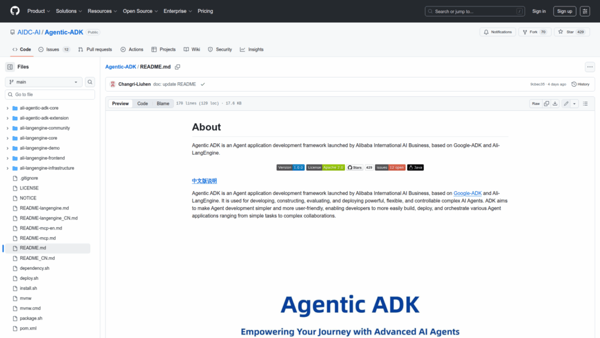The height and width of the screenshot is (338, 600).
Task: Switch file view to Preview
Action: [x=121, y=103]
